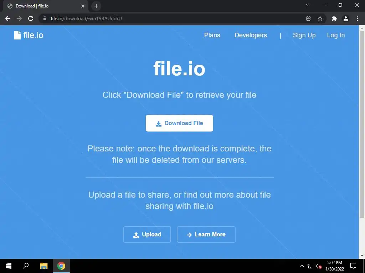Open the Developers page
This screenshot has height=273, width=365.
pos(251,35)
